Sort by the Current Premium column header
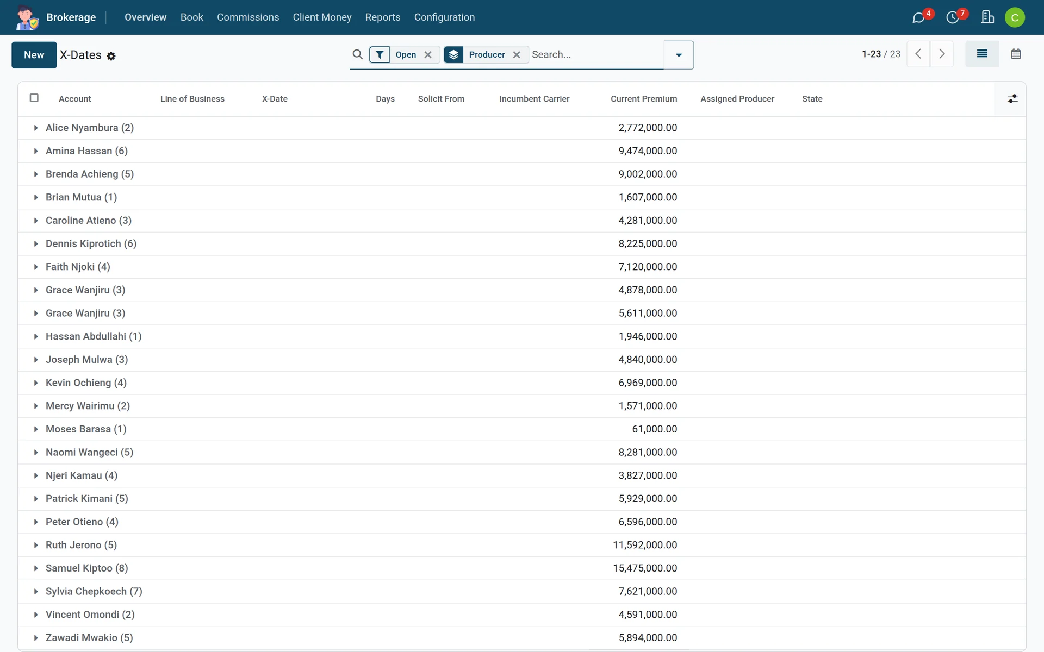The height and width of the screenshot is (652, 1044). point(644,99)
